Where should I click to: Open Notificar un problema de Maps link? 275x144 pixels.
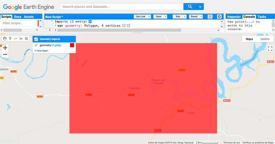(x=258, y=143)
